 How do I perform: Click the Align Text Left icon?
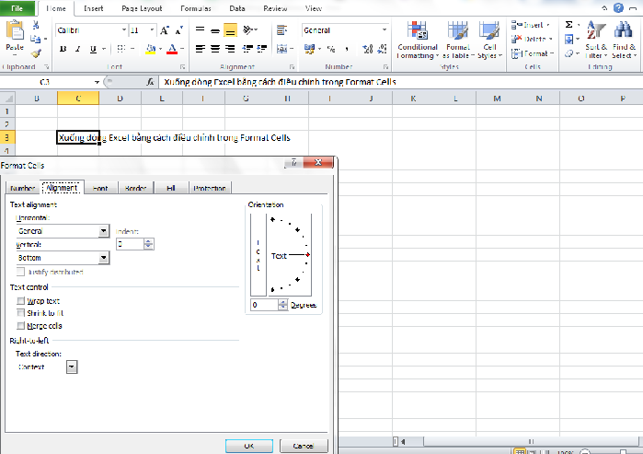[201, 49]
